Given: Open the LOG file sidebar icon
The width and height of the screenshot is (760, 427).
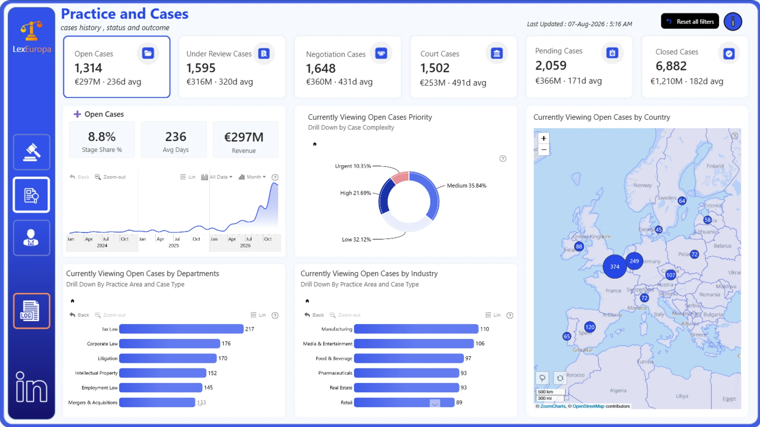Looking at the screenshot, I should [31, 311].
